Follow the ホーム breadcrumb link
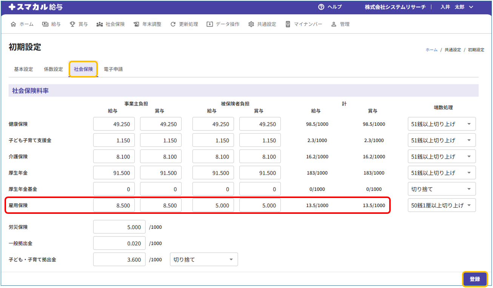This screenshot has width=493, height=288. (431, 50)
